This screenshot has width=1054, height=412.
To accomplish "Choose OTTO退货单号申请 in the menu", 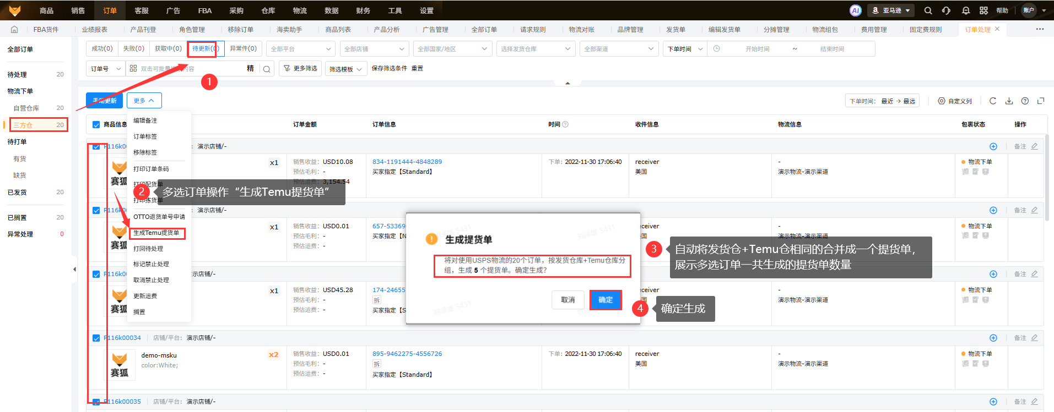I will 159,217.
